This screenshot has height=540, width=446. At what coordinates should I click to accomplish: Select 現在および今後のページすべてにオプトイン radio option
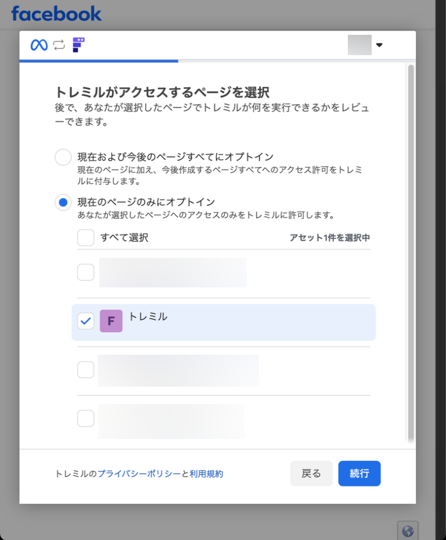point(63,157)
